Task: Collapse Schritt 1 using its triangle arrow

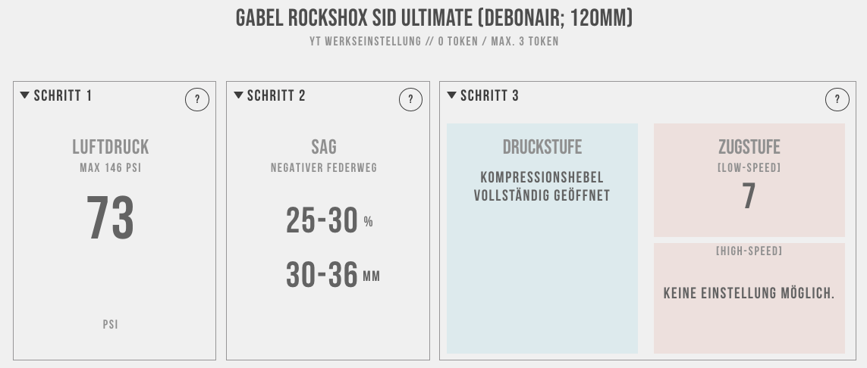Action: (x=24, y=95)
